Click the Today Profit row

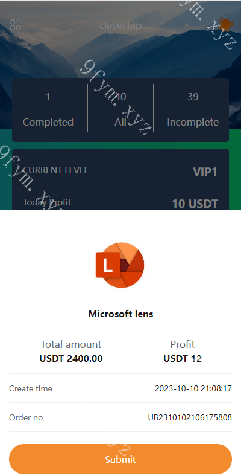[x=120, y=203]
